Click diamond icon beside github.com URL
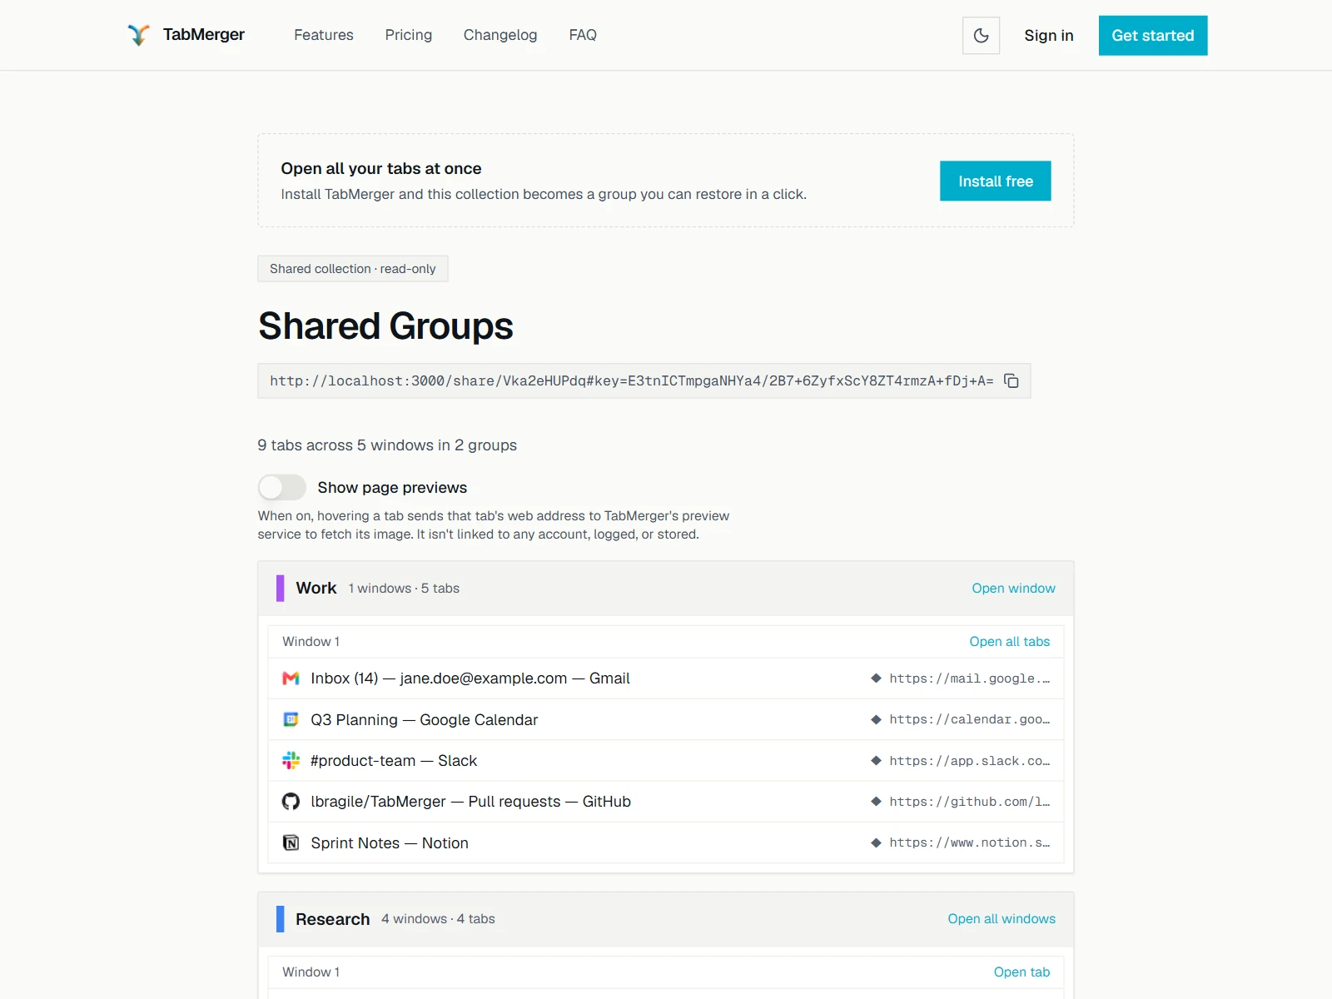Screen dimensions: 1332x999 pyautogui.click(x=876, y=802)
